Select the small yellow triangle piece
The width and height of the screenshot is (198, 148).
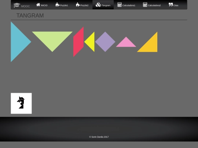pos(91,42)
